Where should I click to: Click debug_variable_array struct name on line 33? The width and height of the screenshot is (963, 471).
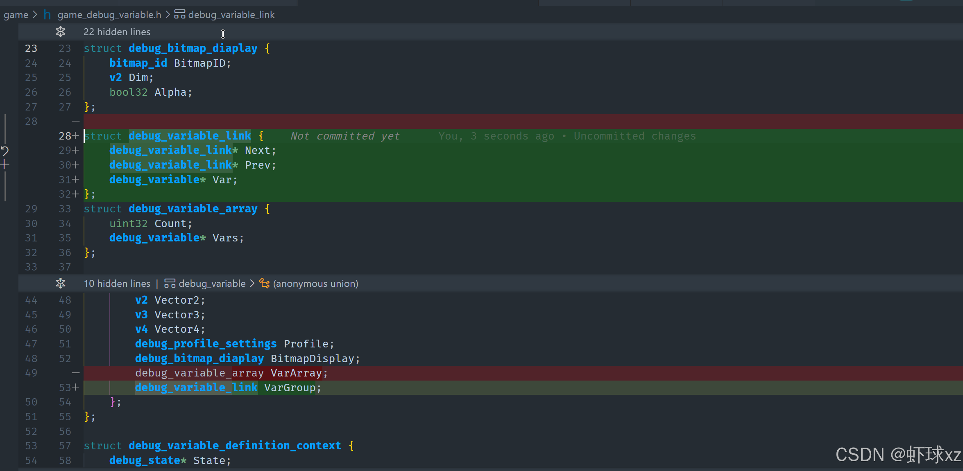tap(193, 209)
